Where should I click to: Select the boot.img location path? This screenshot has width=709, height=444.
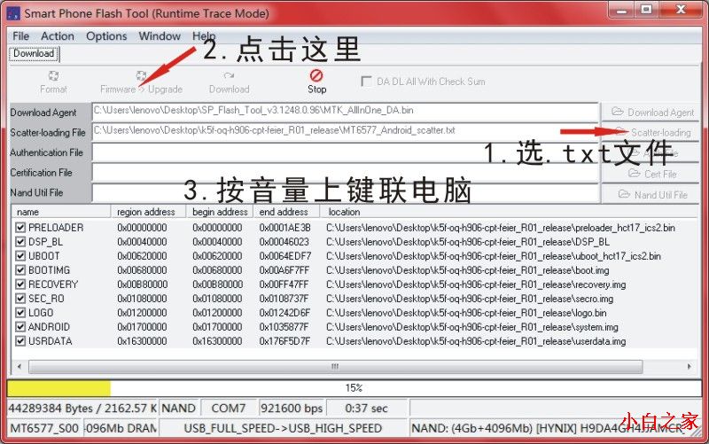tap(468, 270)
